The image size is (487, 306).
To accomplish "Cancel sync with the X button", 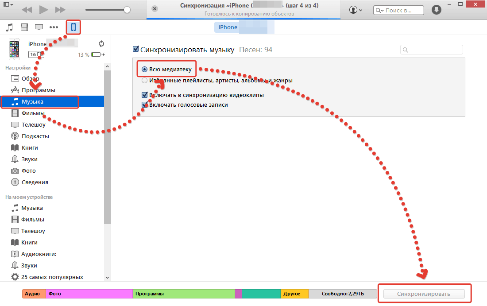I will 155,9.
